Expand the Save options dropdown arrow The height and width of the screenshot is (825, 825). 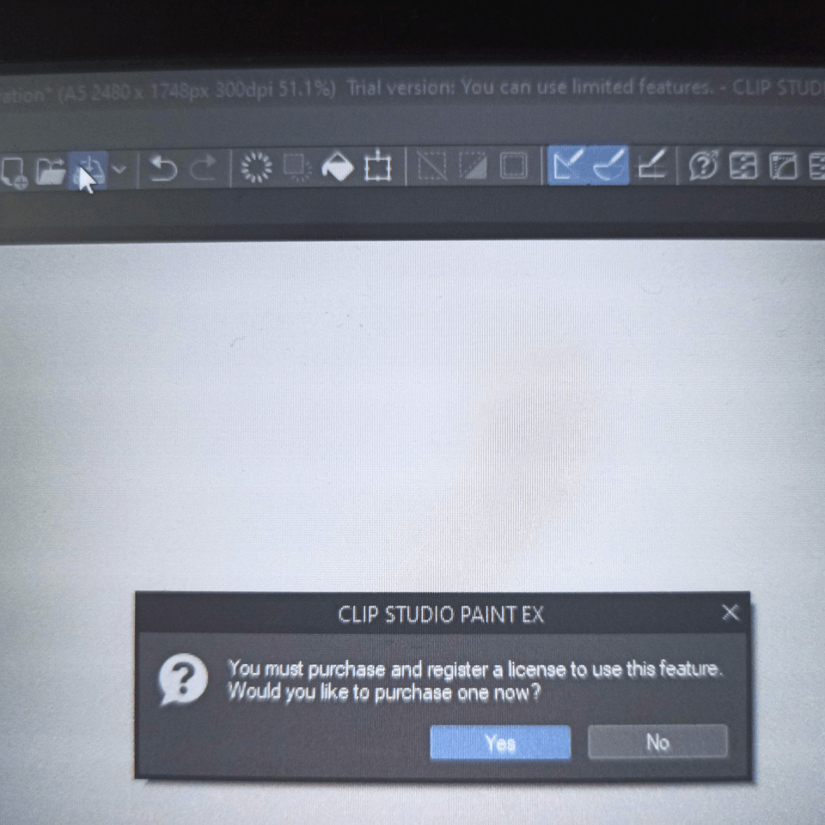coord(120,169)
